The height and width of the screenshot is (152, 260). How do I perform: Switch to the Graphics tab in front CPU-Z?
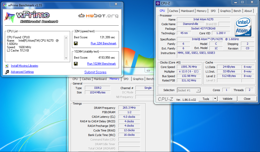(225, 11)
